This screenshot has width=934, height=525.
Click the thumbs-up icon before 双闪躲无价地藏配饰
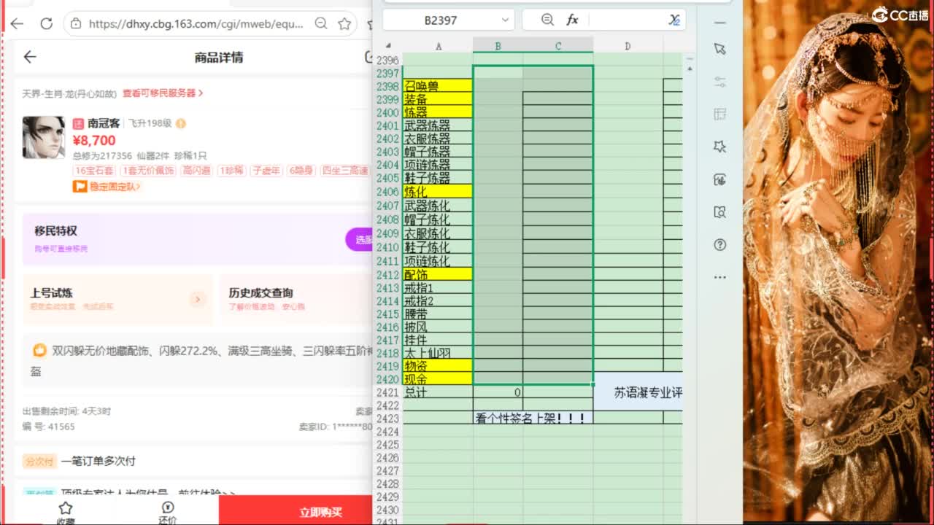[x=39, y=351]
